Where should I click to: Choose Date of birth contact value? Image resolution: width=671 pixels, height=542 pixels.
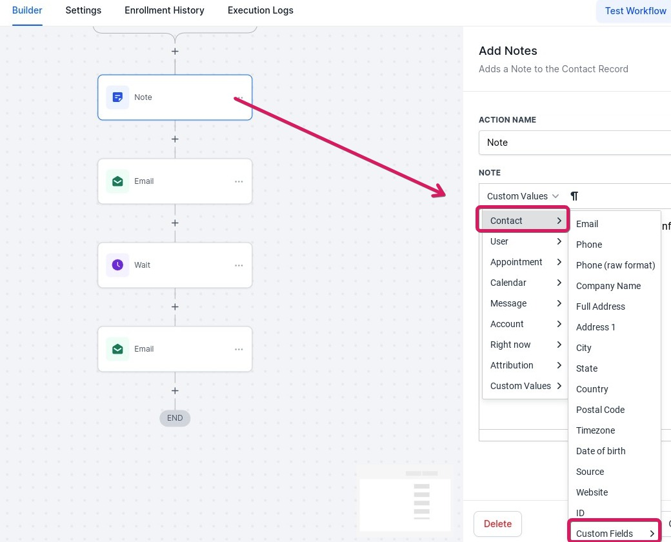(x=601, y=451)
